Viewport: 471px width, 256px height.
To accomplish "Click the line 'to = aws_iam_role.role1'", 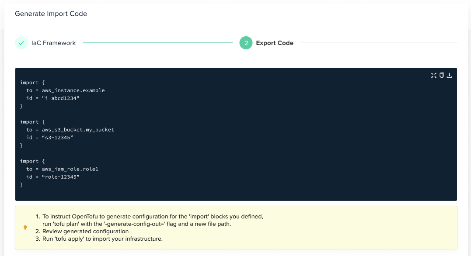I will [x=62, y=169].
